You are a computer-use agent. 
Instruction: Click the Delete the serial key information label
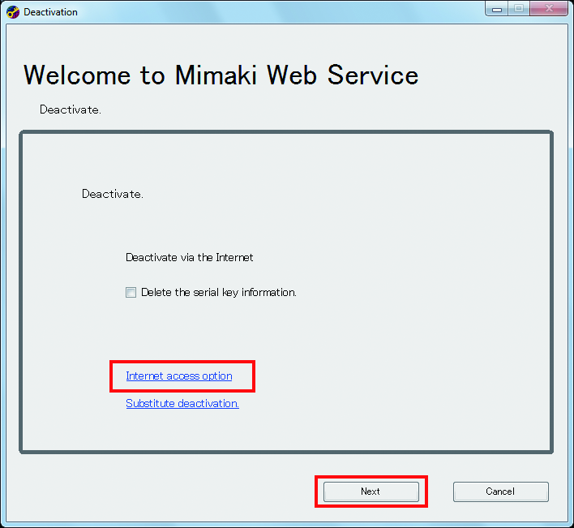click(218, 293)
